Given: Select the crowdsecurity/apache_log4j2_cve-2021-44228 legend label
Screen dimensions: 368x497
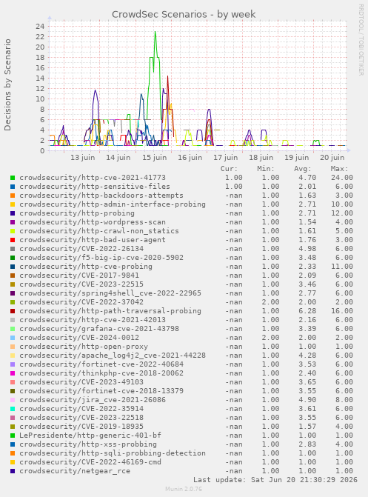Looking at the screenshot, I should click(x=113, y=356).
